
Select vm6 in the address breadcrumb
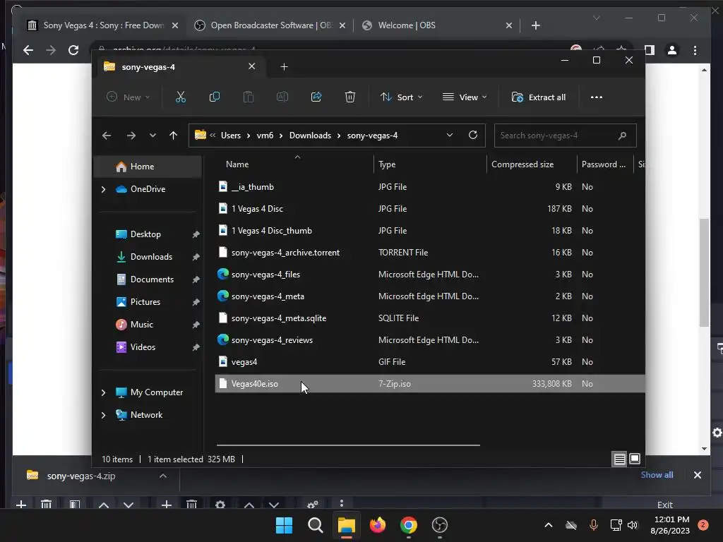coord(265,135)
